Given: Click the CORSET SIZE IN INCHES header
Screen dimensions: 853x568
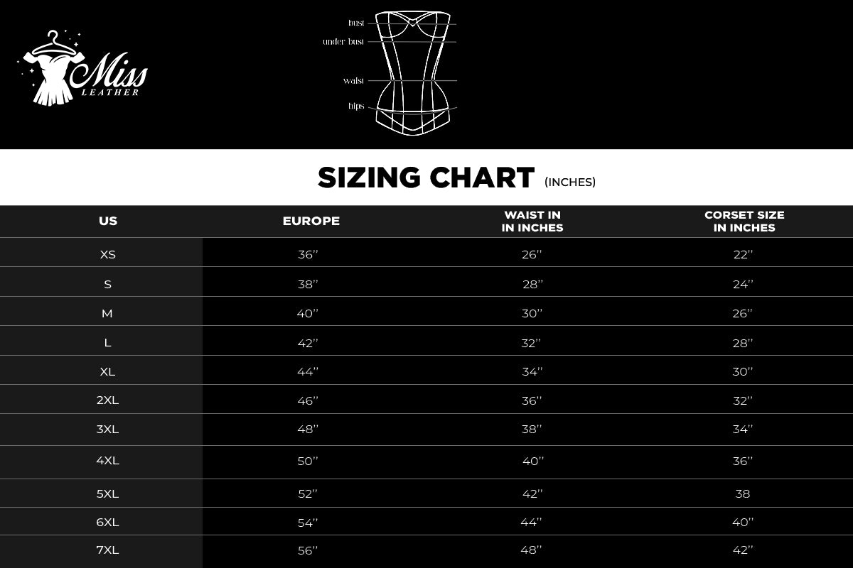Looking at the screenshot, I should point(744,221).
